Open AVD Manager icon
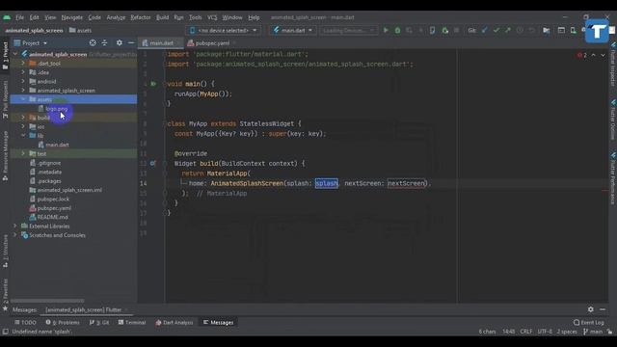This screenshot has width=617, height=347. click(574, 30)
